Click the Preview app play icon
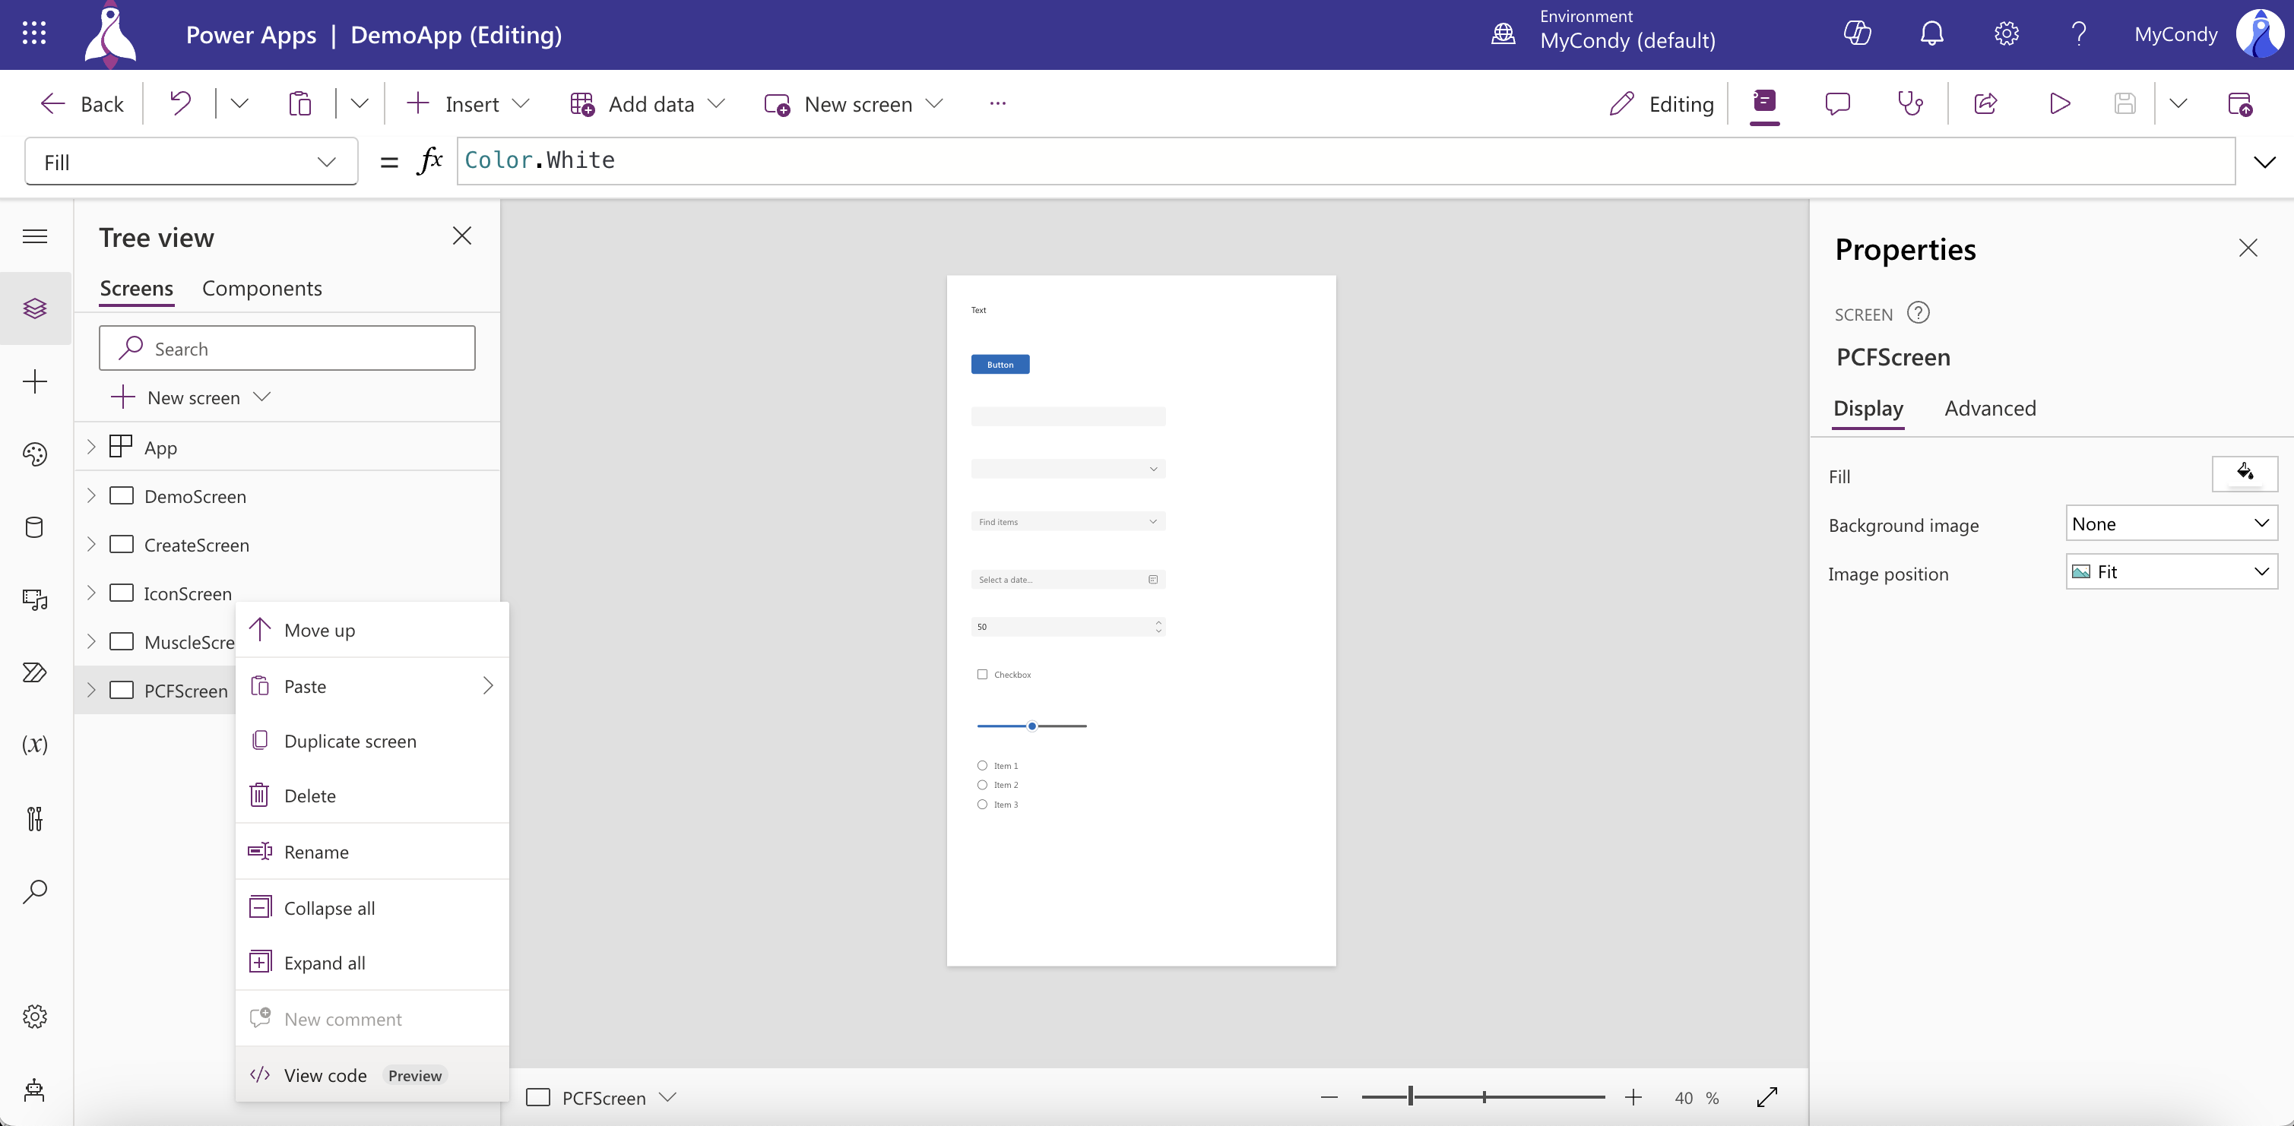 tap(2059, 104)
